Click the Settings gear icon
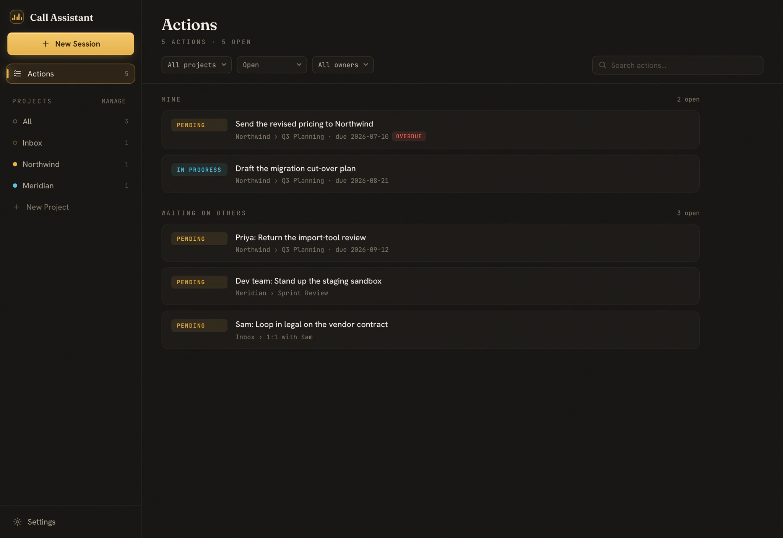The image size is (783, 538). 18,522
